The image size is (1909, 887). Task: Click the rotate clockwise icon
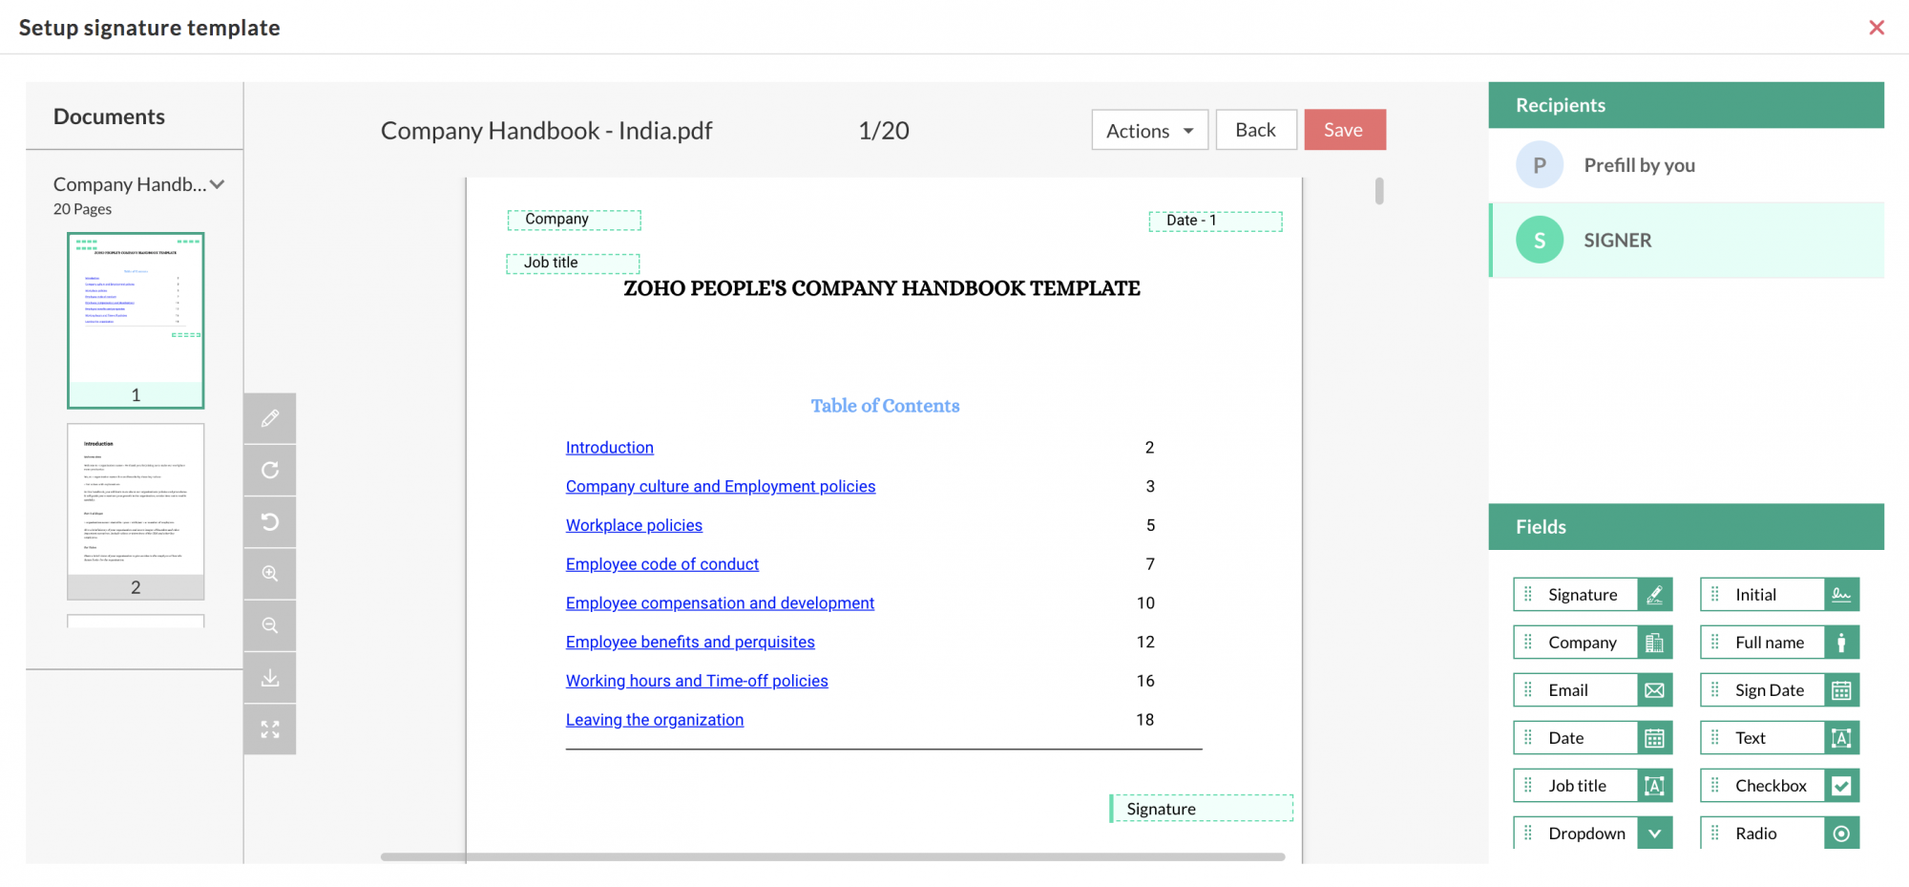pos(270,470)
